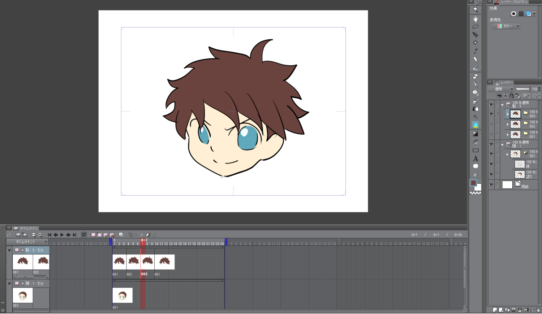This screenshot has height=314, width=542.
Task: Select the Gradient tool
Action: [x=476, y=134]
